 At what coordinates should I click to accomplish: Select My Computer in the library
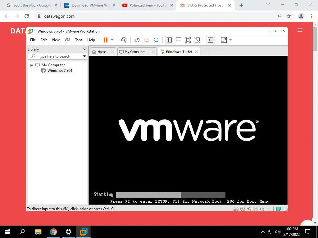[53, 65]
